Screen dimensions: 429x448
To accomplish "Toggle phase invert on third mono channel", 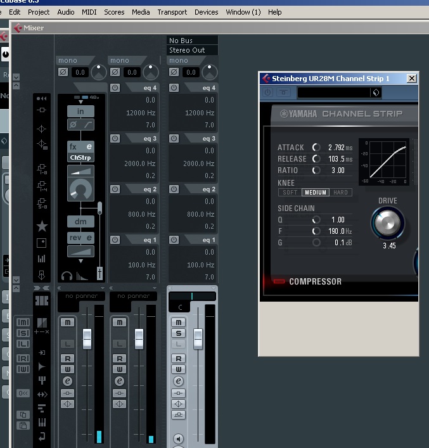I will tap(174, 72).
